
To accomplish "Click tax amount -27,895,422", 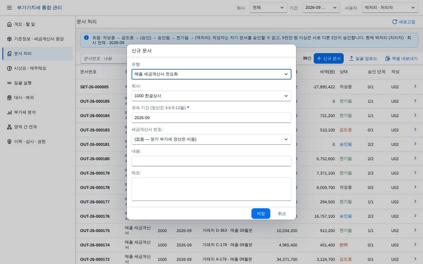I will coord(324,87).
